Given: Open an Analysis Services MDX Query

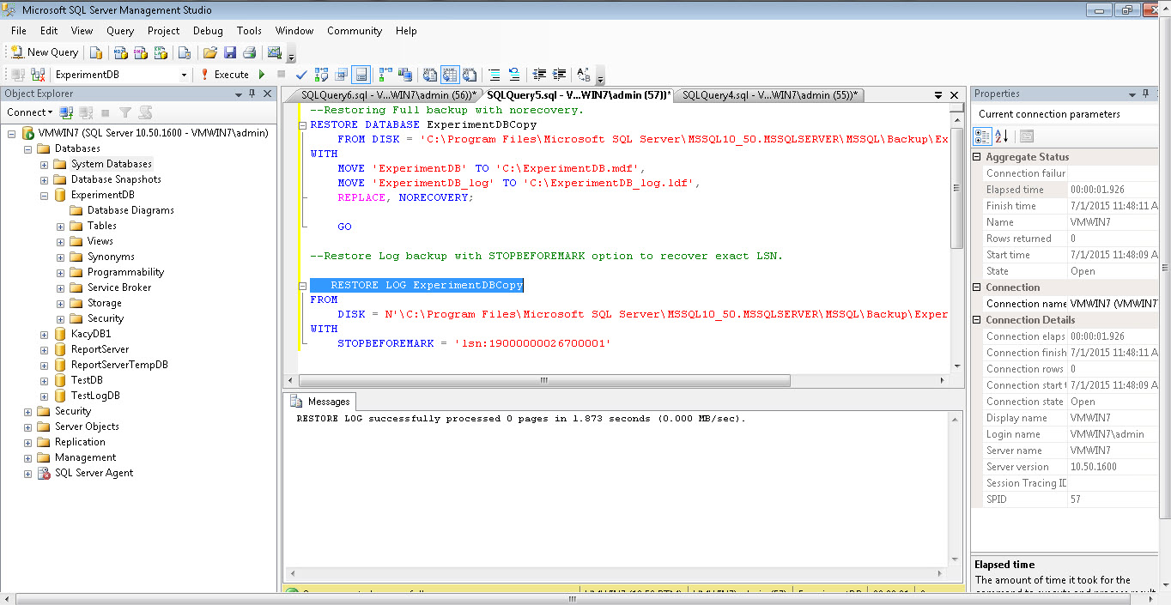Looking at the screenshot, I should pyautogui.click(x=121, y=52).
